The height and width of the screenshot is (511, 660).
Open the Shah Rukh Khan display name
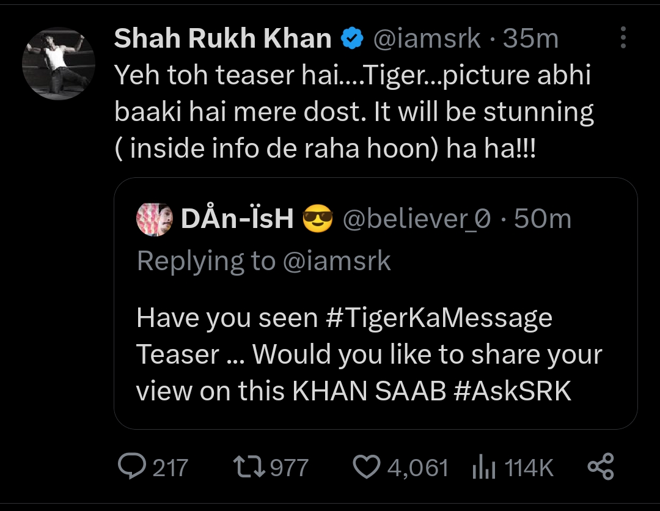tap(222, 39)
